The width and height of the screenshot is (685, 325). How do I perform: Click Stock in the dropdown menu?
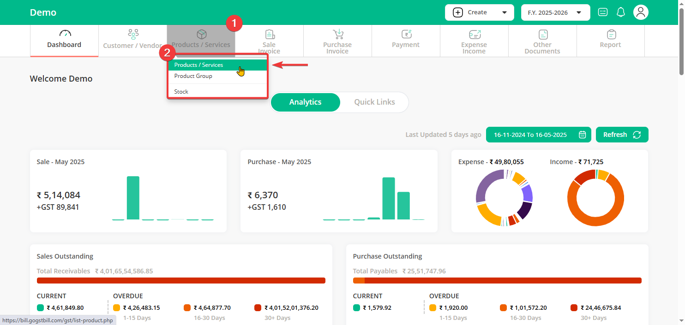[181, 92]
